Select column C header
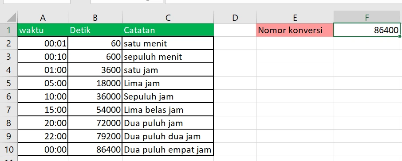The image size is (402, 161). point(168,17)
